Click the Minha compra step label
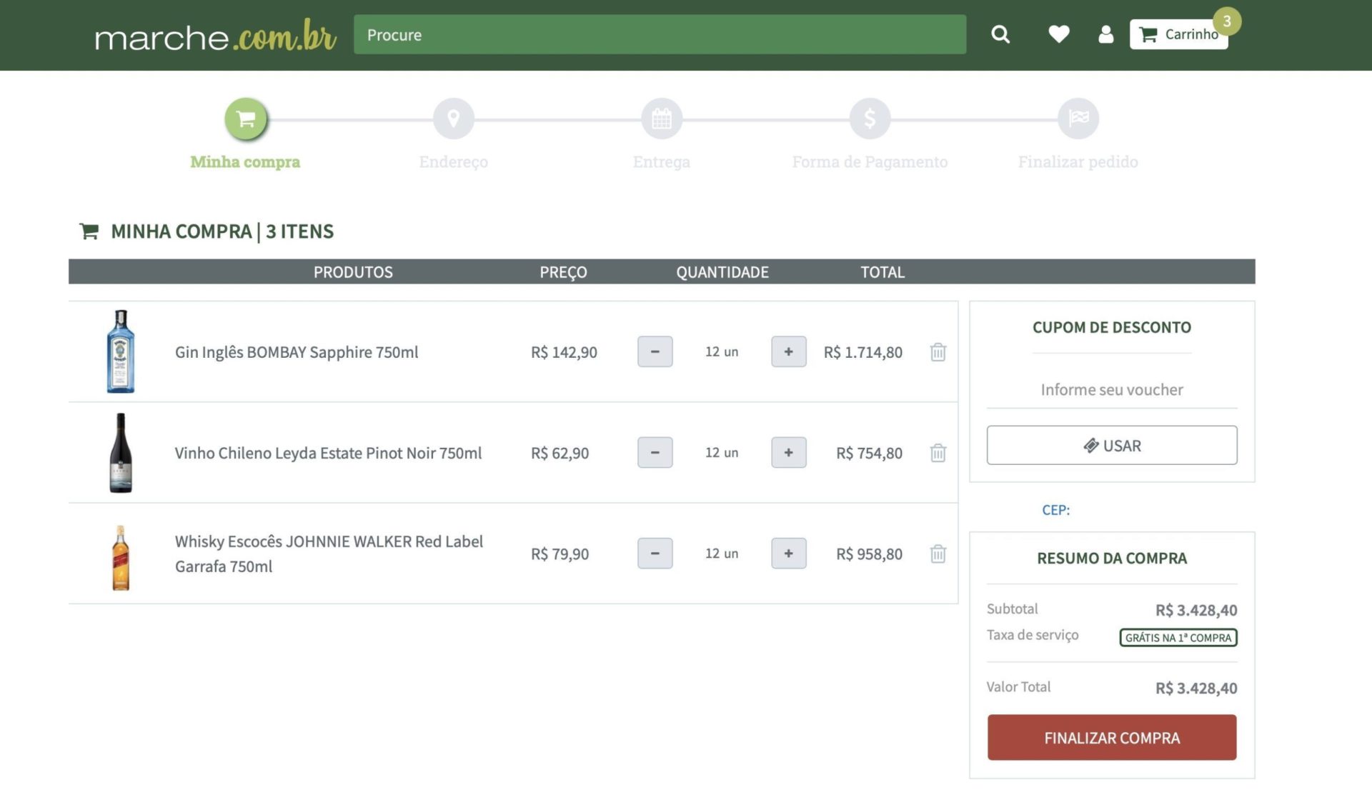Viewport: 1372px width, 805px height. [245, 162]
